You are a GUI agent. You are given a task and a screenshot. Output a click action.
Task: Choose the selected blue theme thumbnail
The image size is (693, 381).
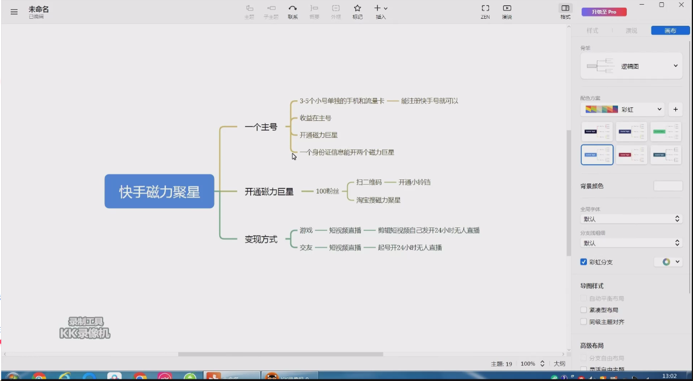click(x=597, y=155)
